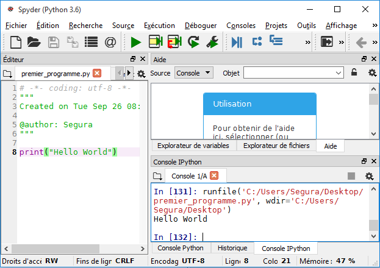Create a new file from toolbar

(16, 42)
